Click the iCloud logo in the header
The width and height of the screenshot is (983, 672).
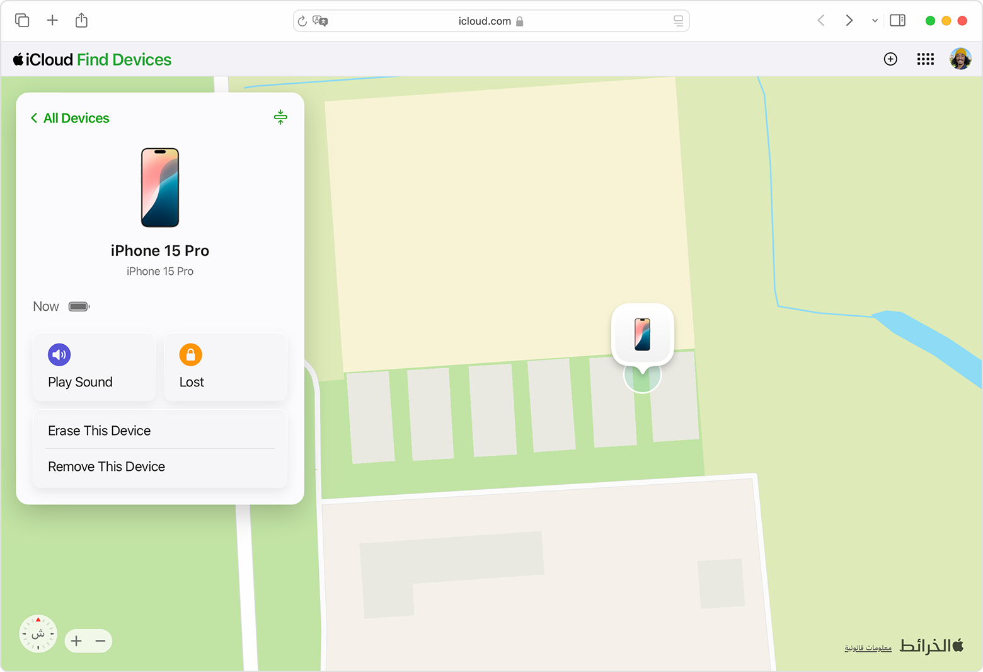tap(43, 59)
